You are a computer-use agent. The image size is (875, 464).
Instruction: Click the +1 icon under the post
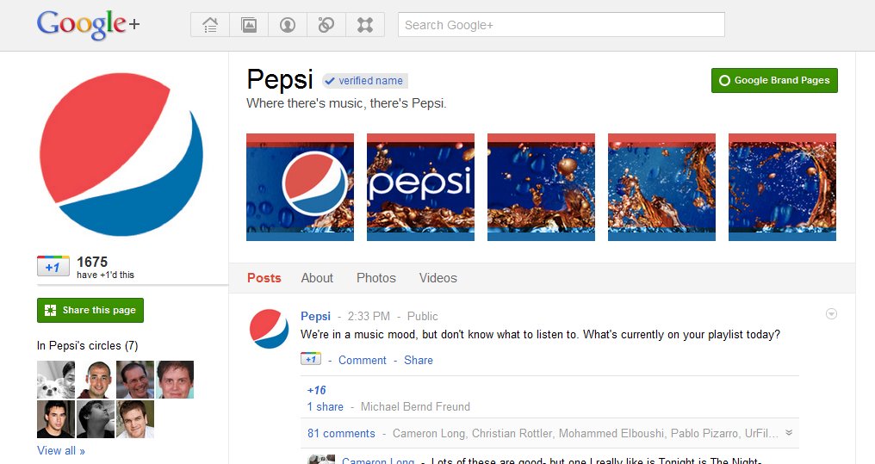coord(311,359)
